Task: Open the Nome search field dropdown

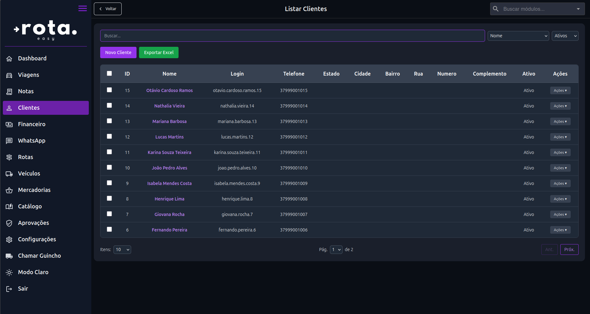Action: (518, 36)
